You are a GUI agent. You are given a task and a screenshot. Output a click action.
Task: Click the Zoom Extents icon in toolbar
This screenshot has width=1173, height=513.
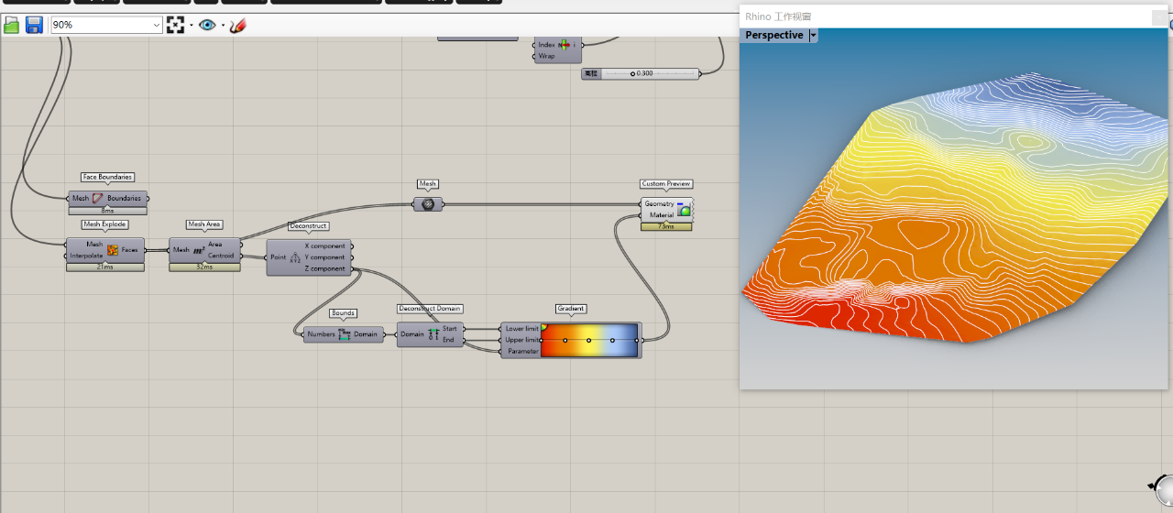pos(175,25)
